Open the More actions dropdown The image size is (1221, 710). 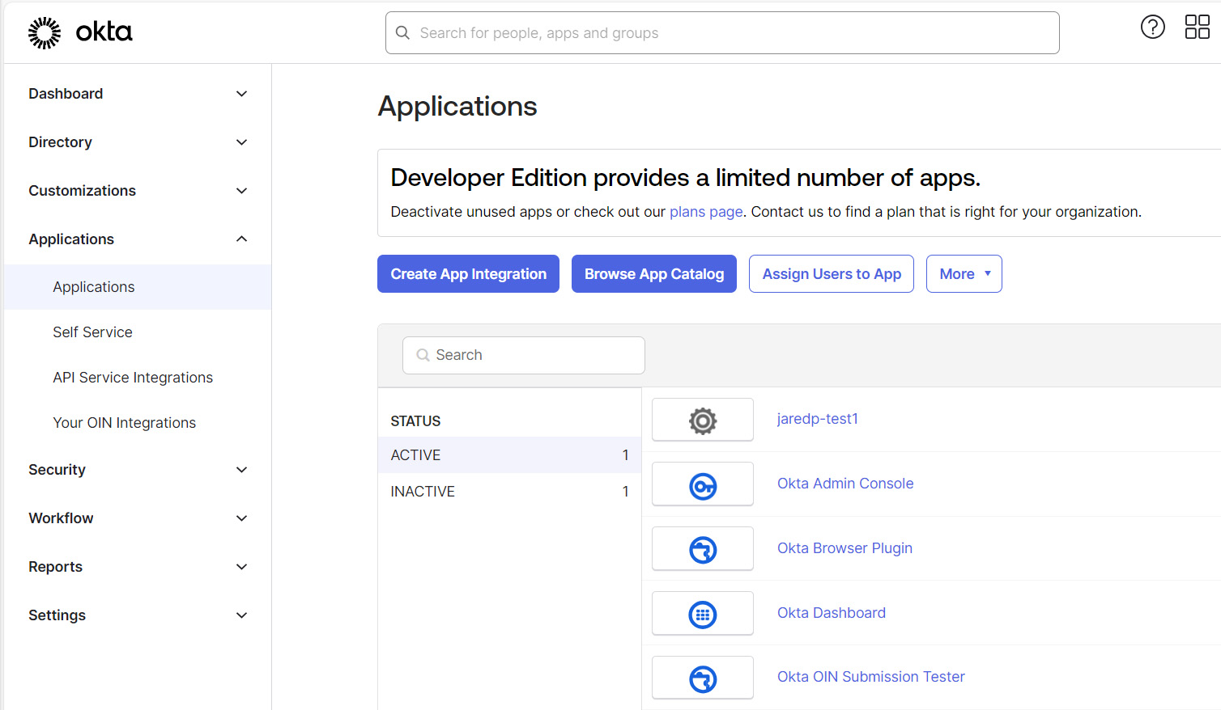pyautogui.click(x=964, y=273)
